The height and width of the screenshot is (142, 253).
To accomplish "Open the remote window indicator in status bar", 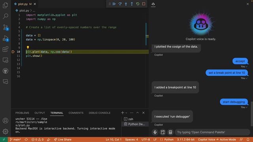I will (4, 140).
